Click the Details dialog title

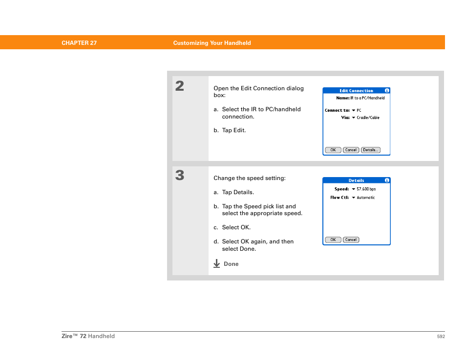[x=356, y=180]
